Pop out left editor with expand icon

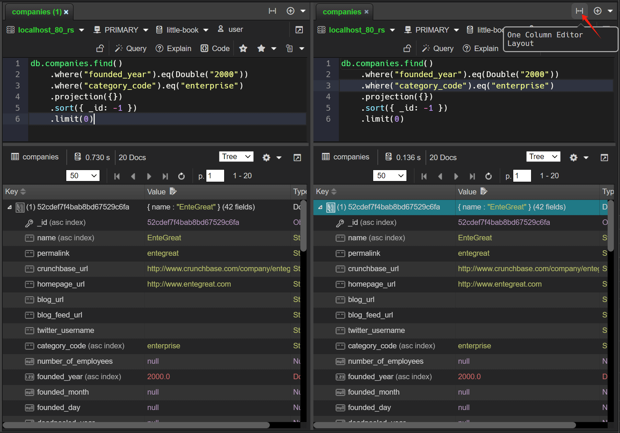[x=299, y=30]
